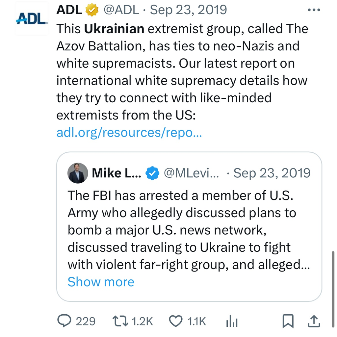The height and width of the screenshot is (337, 337).
Task: Click the ADL display name
Action: (x=69, y=10)
